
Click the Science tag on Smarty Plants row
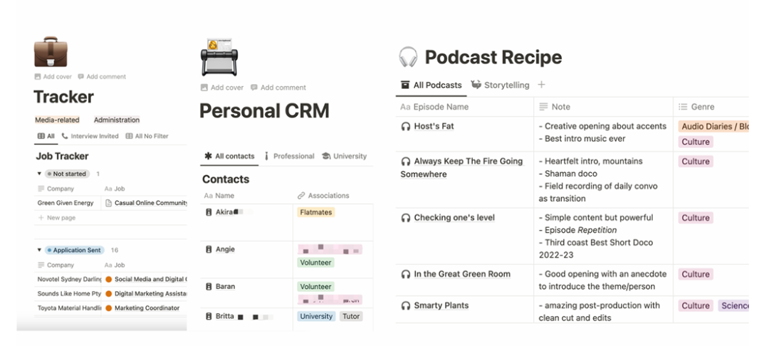[x=733, y=306]
